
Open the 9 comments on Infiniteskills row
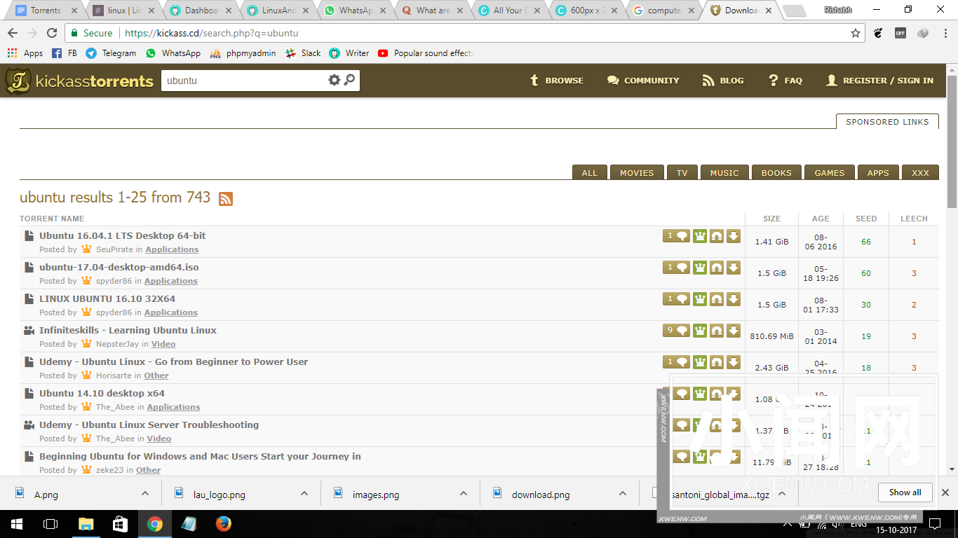676,331
